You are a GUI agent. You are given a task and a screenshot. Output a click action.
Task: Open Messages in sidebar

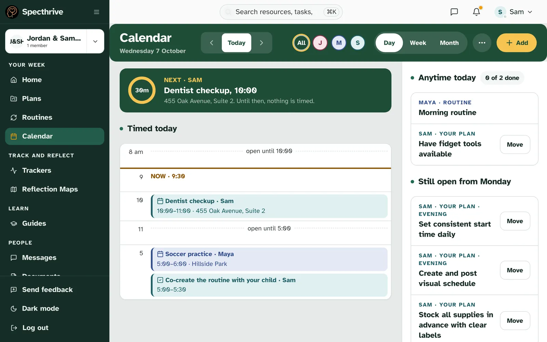(x=55, y=258)
